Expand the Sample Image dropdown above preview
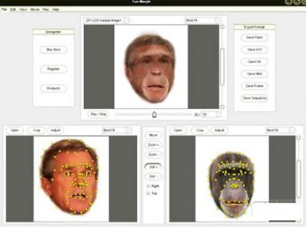This screenshot has width=306, height=227. pyautogui.click(x=127, y=20)
